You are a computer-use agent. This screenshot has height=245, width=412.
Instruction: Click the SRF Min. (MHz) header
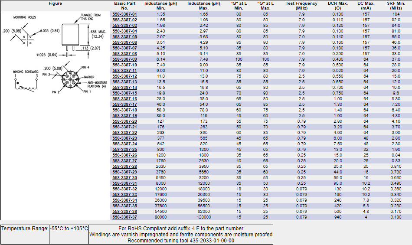396,6
